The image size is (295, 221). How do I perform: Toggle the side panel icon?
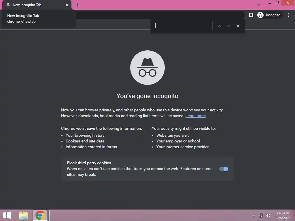251,15
